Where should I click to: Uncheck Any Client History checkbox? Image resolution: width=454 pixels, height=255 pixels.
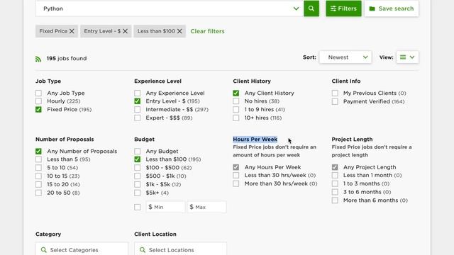[x=236, y=93]
